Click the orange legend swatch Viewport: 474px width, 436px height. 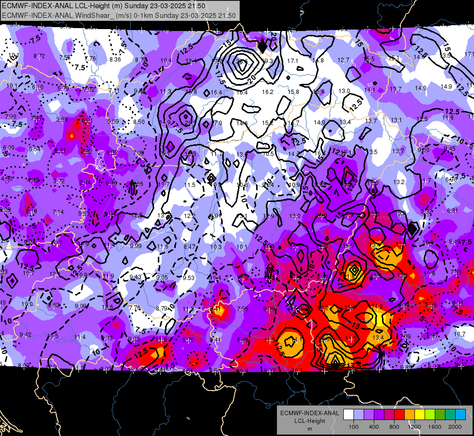410,415
